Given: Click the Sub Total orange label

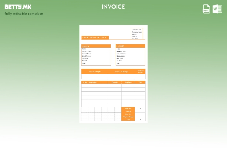Looking at the screenshot, I should (x=128, y=108).
